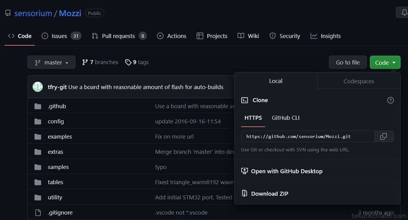The width and height of the screenshot is (408, 220).
Task: Switch to the Codespaces tab
Action: click(x=359, y=81)
